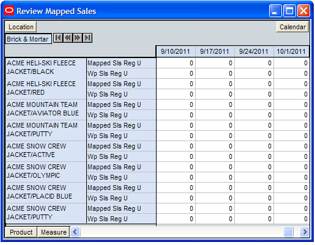This screenshot has height=245, width=315.
Task: Open the Location dimension button
Action: pyautogui.click(x=21, y=27)
